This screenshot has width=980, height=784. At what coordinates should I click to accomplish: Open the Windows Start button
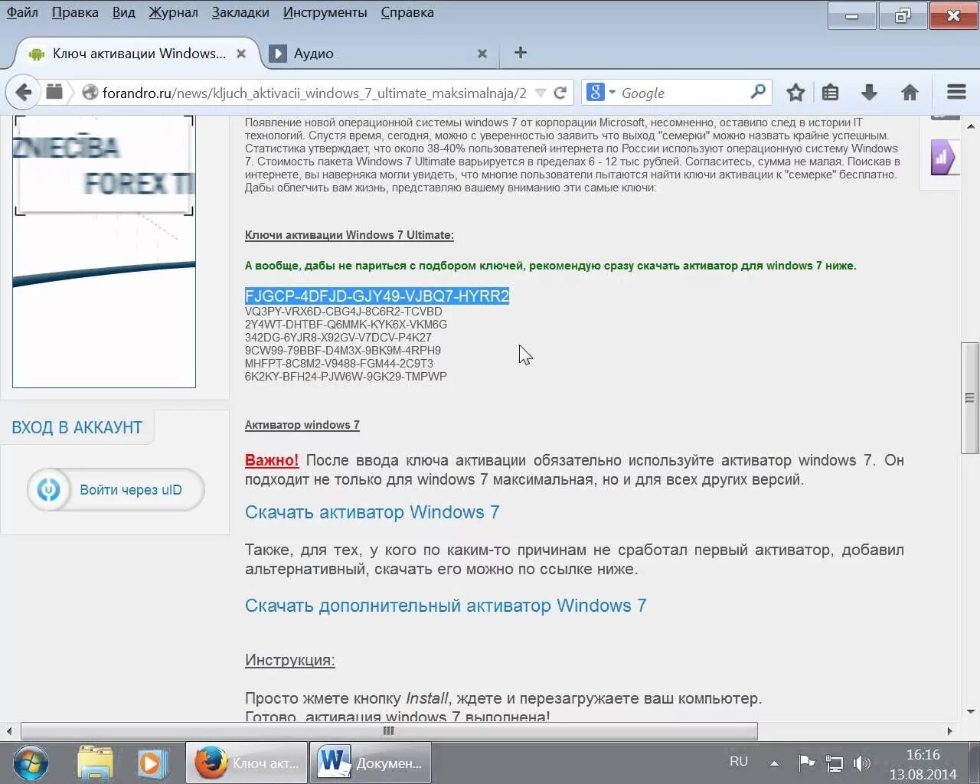(31, 763)
